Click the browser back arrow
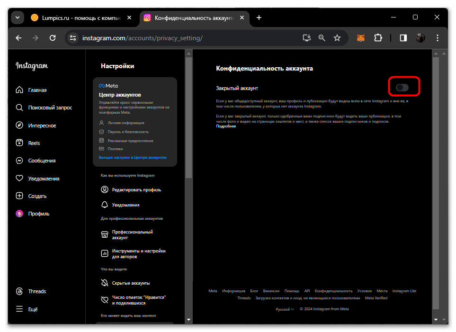 tap(18, 38)
